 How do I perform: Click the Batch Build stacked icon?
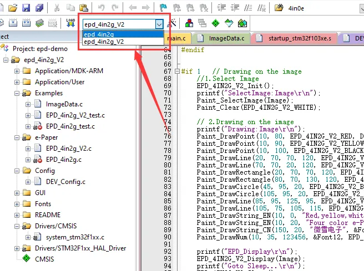click(39, 23)
